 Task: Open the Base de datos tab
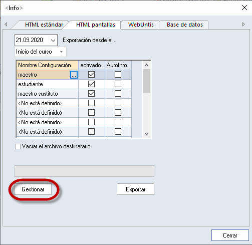(185, 25)
